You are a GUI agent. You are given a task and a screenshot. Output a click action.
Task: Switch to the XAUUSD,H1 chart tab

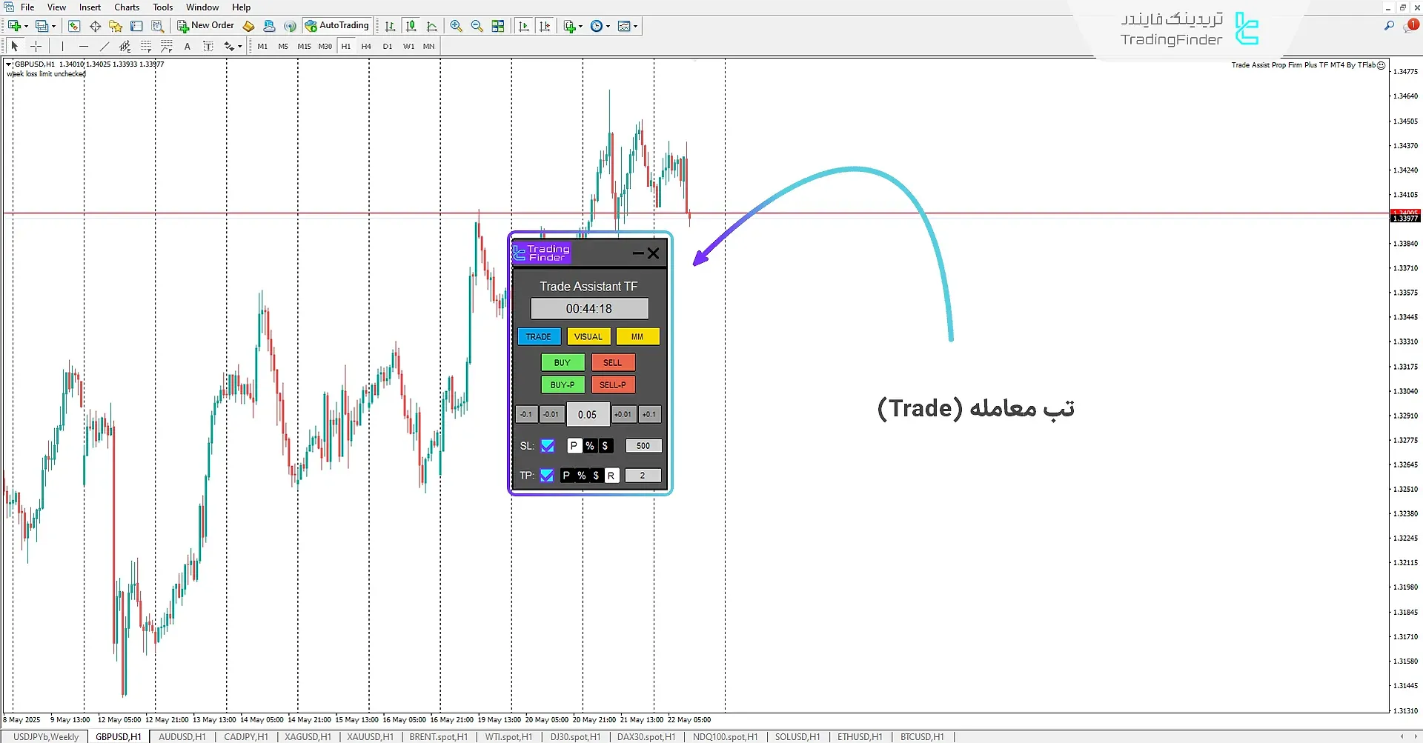point(370,737)
